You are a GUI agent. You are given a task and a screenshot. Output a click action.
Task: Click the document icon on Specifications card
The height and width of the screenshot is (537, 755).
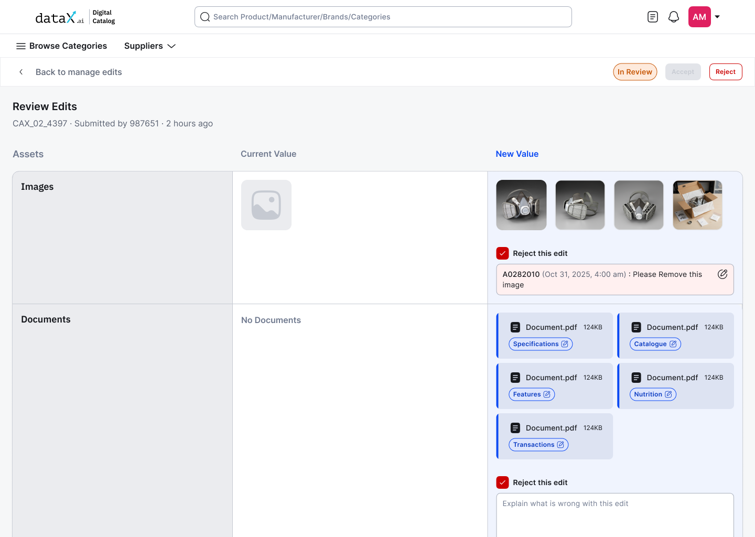click(x=515, y=327)
